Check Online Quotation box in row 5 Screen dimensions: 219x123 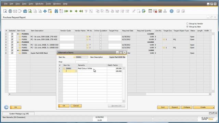101,45
